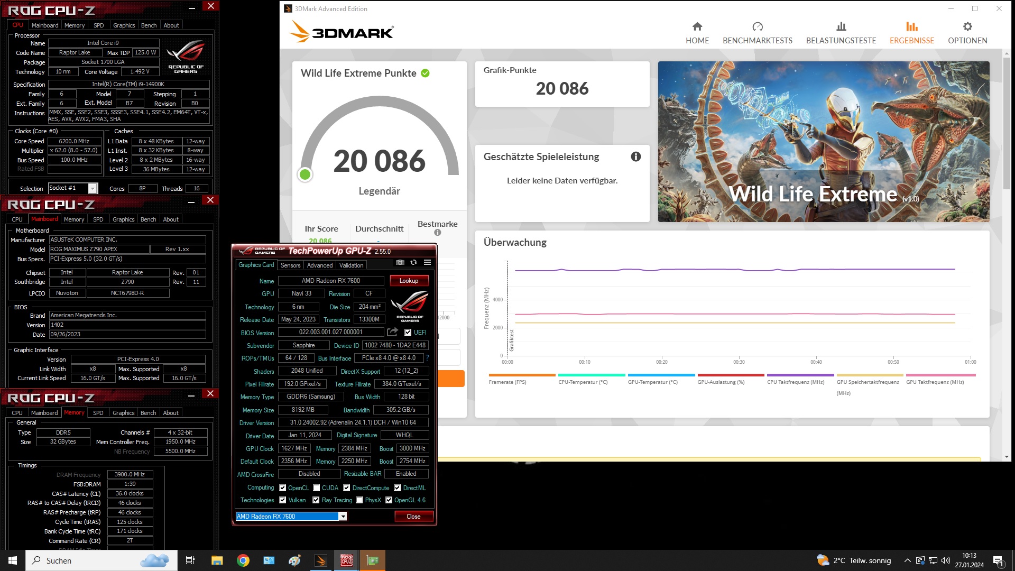Click the Wild Life Extreme artwork thumbnail
The height and width of the screenshot is (571, 1015).
click(x=824, y=141)
